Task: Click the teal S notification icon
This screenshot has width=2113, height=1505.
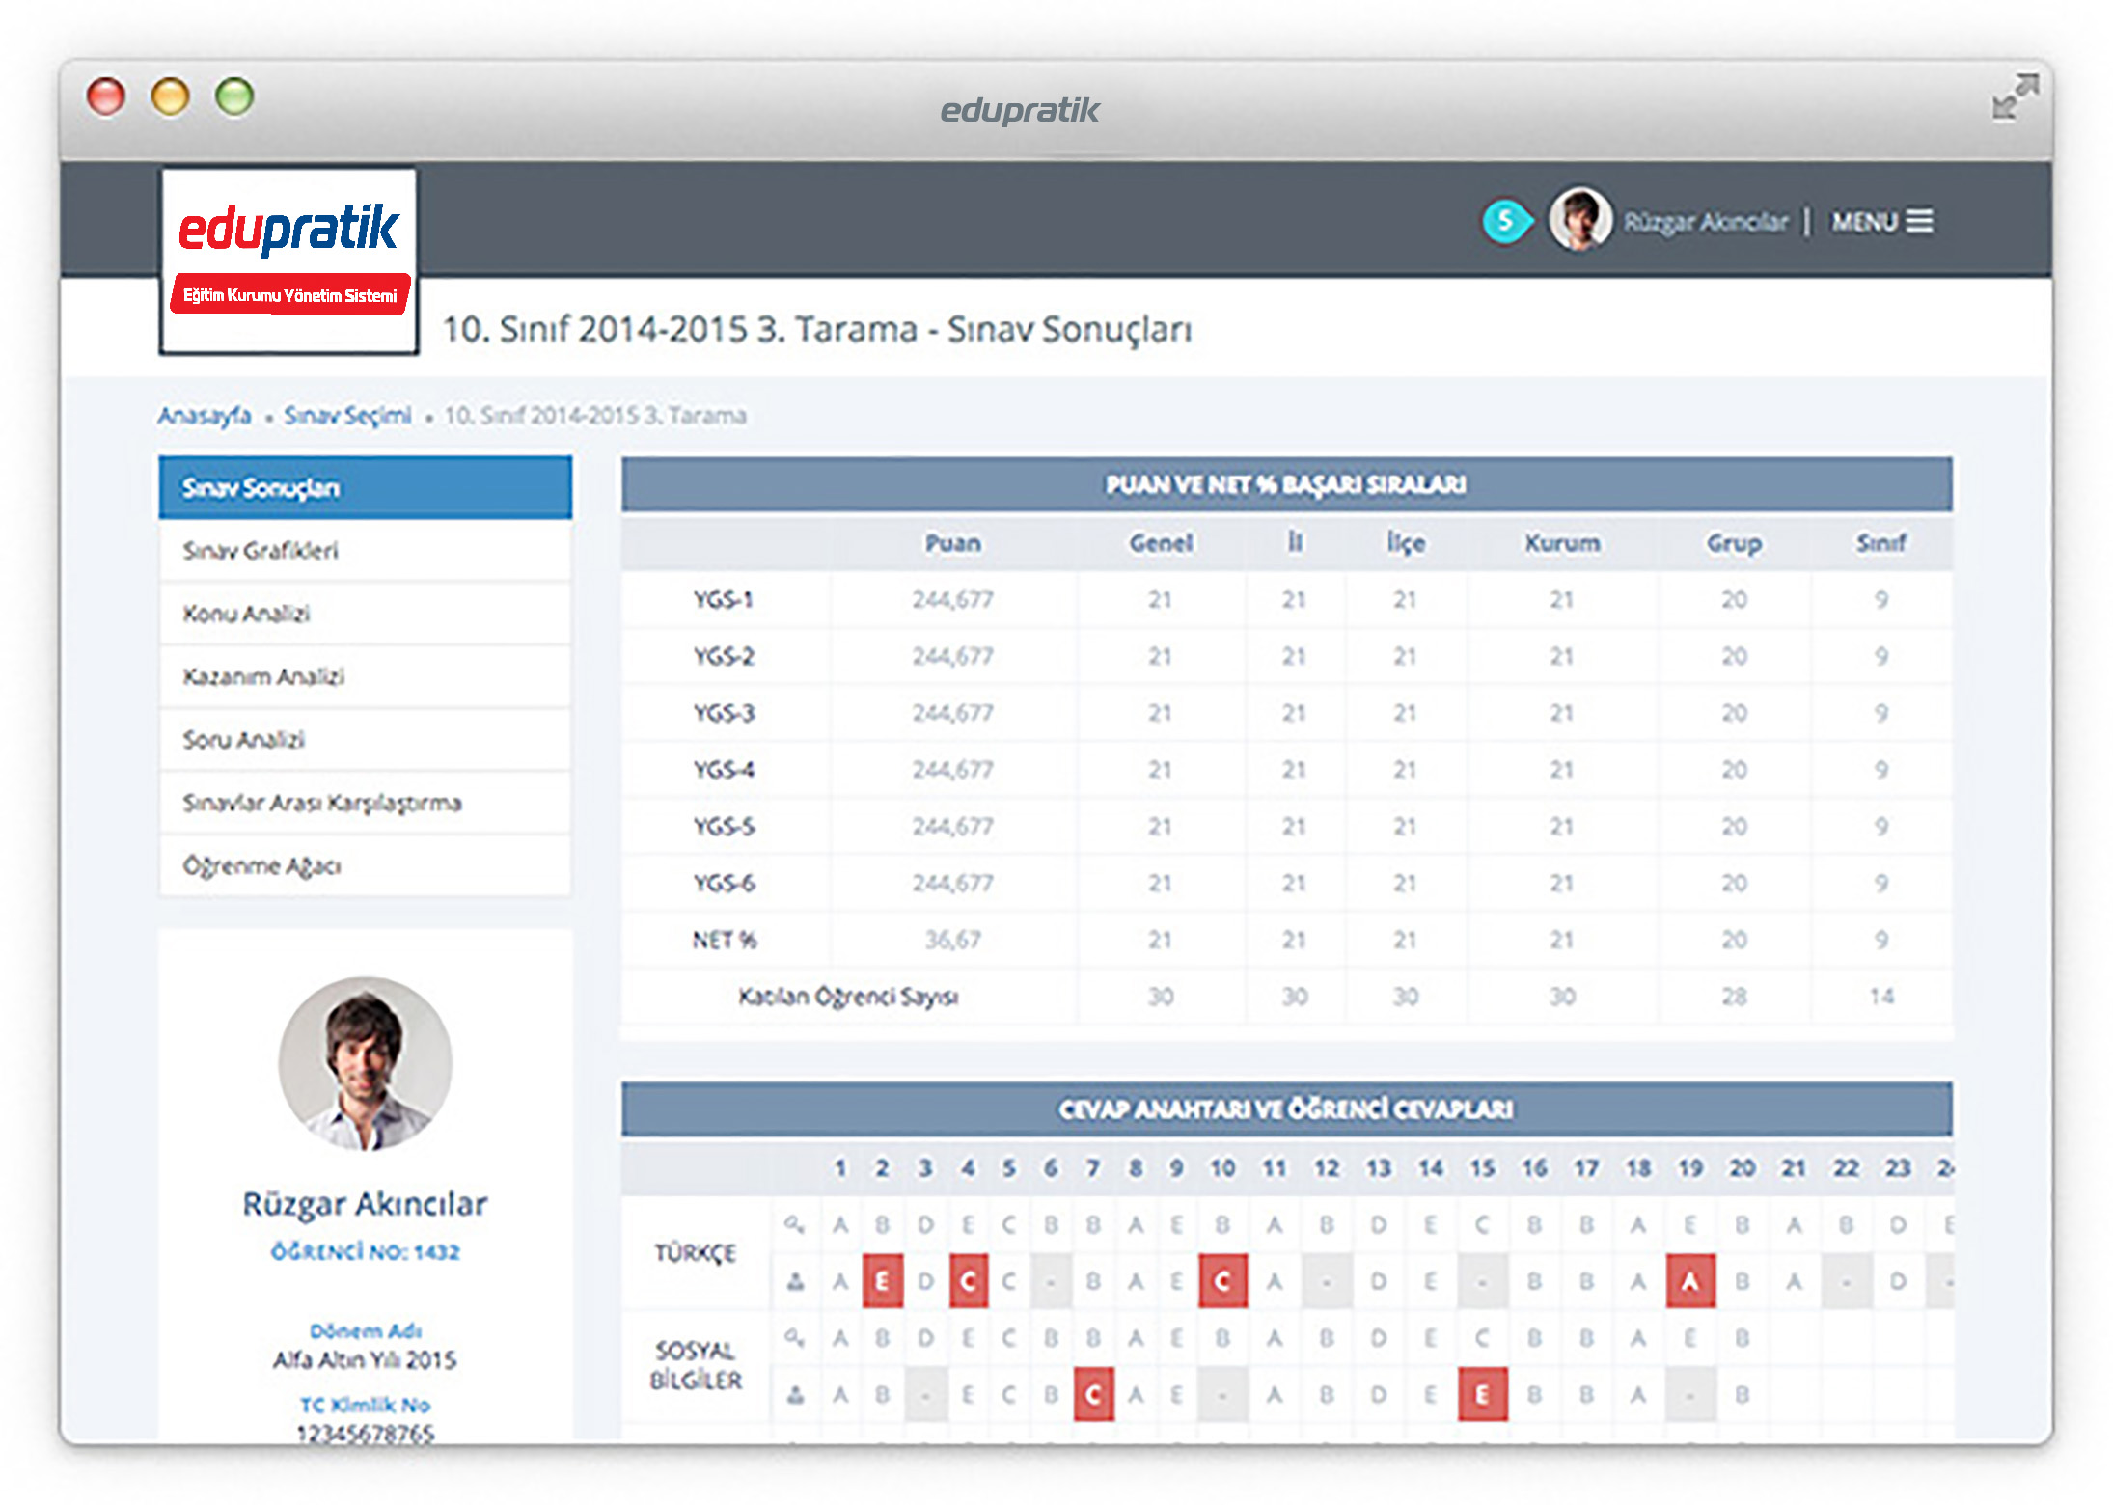Action: tap(1505, 221)
